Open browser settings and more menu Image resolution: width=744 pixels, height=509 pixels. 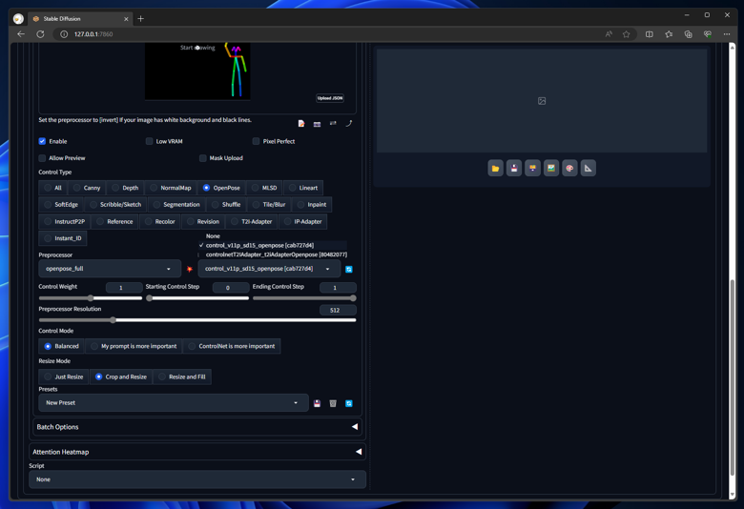pyautogui.click(x=727, y=34)
